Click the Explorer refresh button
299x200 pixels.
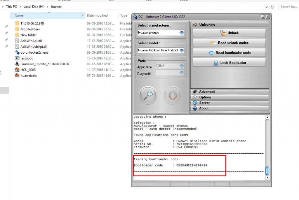(272, 7)
